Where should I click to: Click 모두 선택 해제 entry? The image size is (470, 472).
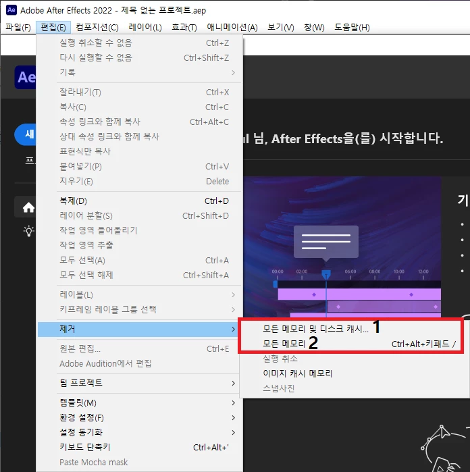(139, 275)
